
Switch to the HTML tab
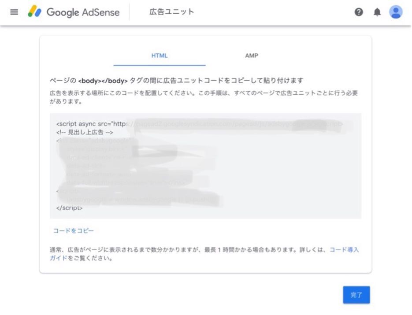point(160,56)
